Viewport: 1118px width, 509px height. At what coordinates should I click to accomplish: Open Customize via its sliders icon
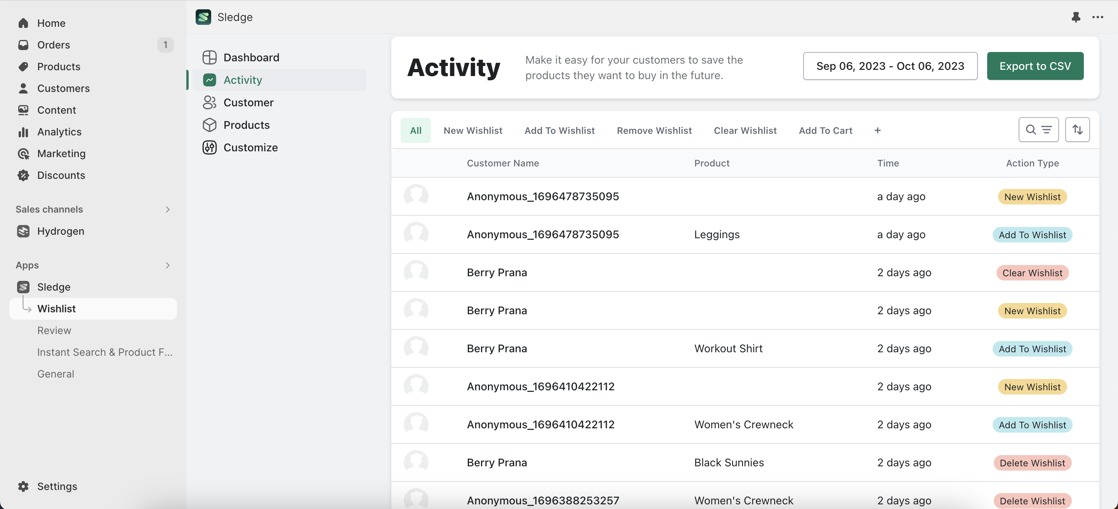click(x=210, y=147)
